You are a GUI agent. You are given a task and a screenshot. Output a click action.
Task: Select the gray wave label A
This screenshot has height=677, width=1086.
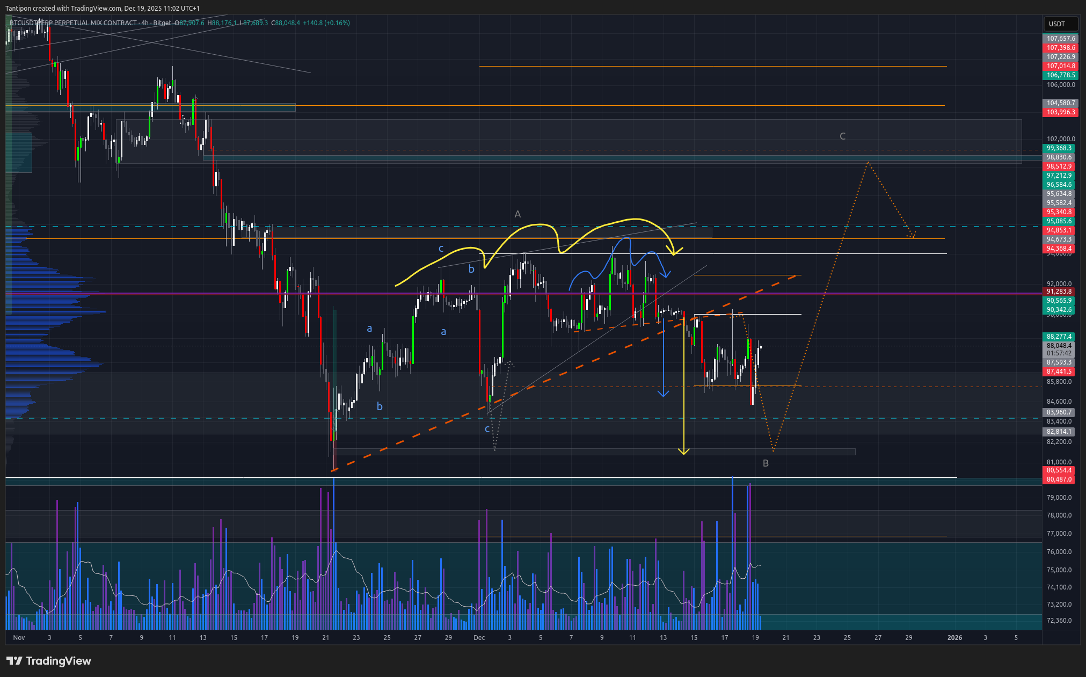518,214
